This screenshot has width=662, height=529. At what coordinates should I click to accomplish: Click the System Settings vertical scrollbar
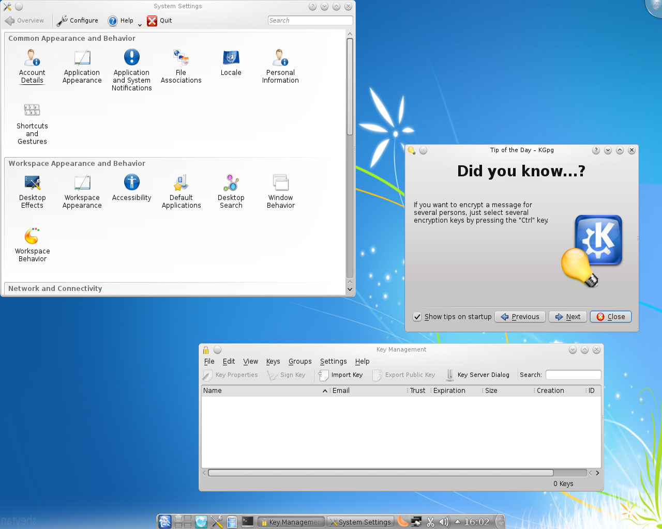pyautogui.click(x=350, y=86)
